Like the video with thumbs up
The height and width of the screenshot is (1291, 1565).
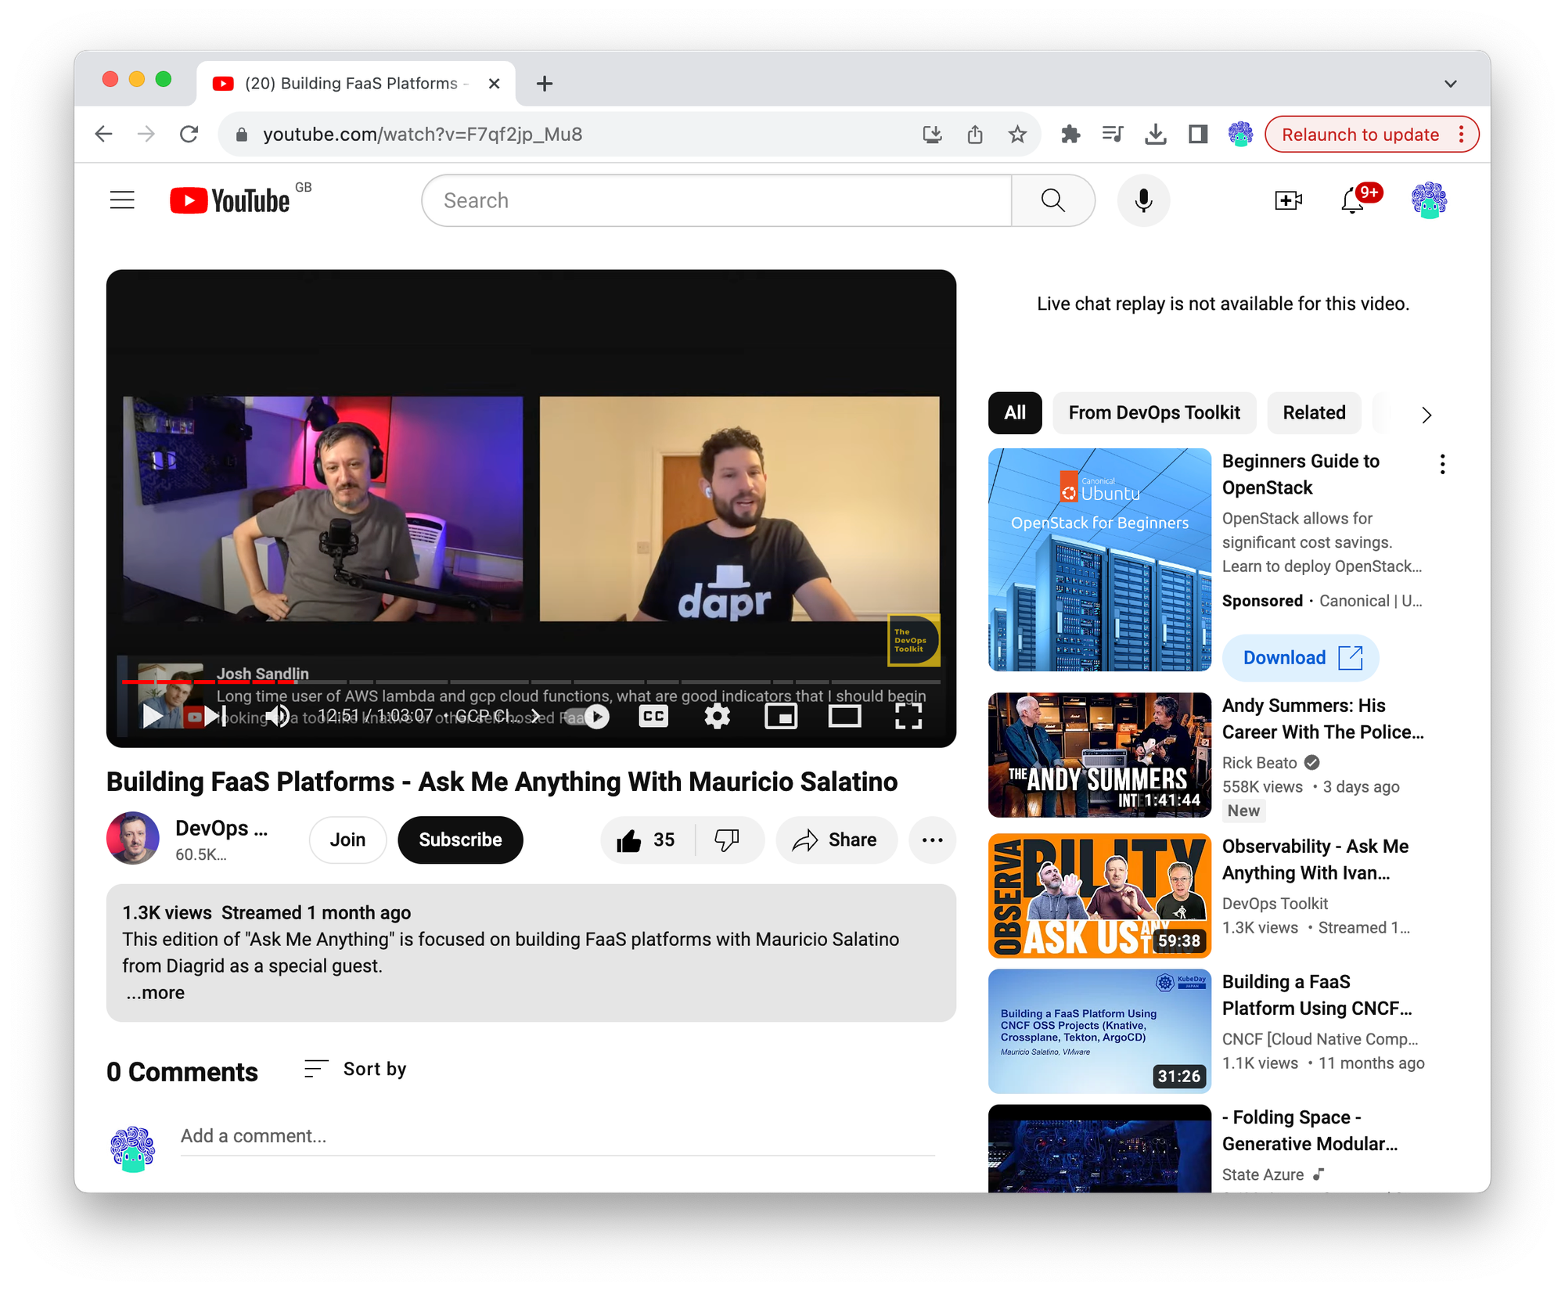[647, 840]
